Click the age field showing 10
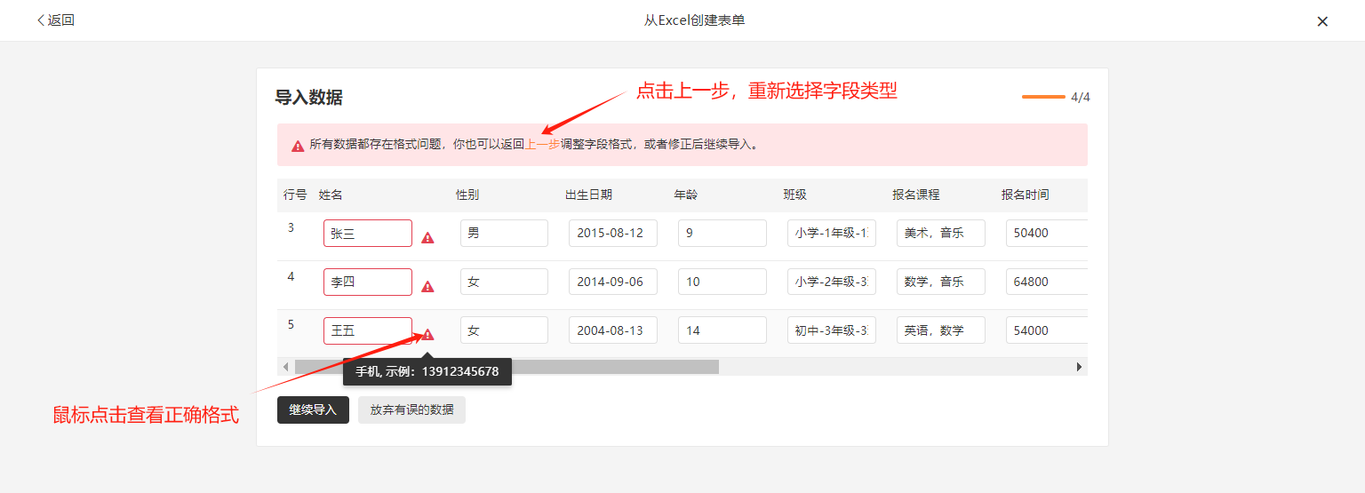The height and width of the screenshot is (493, 1365). pos(722,282)
